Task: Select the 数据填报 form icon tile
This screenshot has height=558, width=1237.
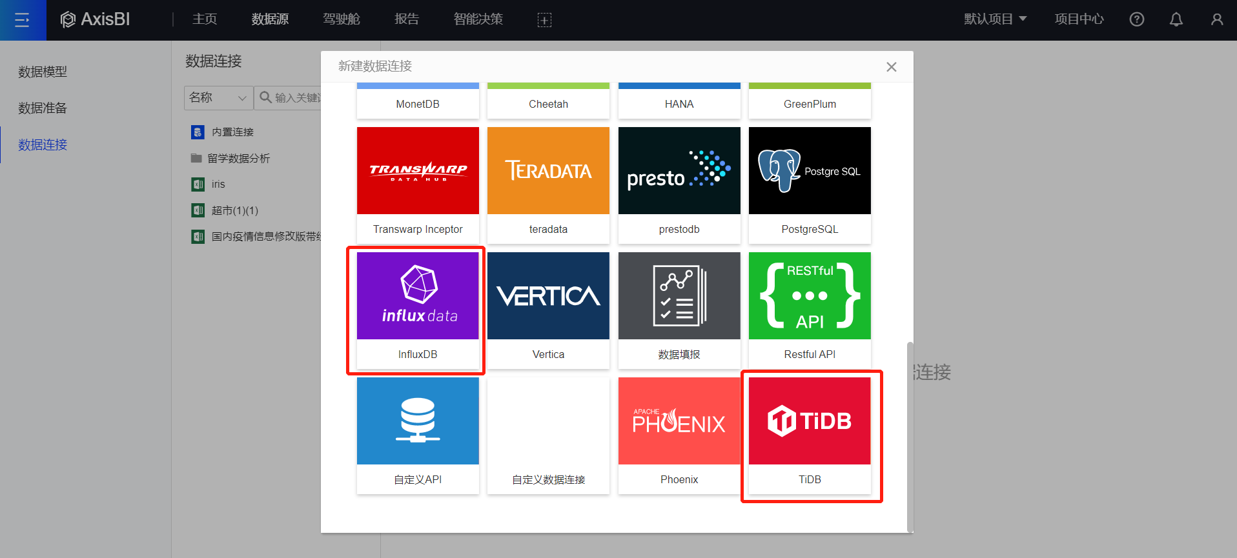Action: [679, 295]
